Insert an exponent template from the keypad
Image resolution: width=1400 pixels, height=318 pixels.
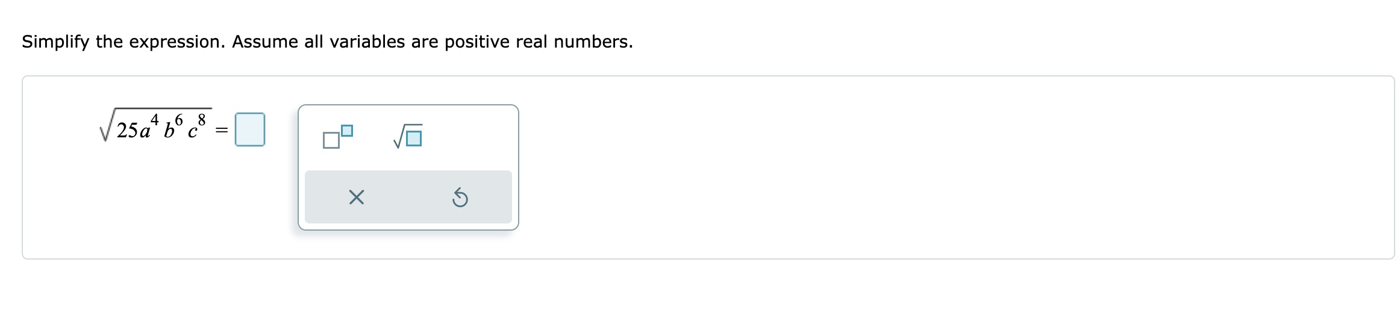[337, 137]
